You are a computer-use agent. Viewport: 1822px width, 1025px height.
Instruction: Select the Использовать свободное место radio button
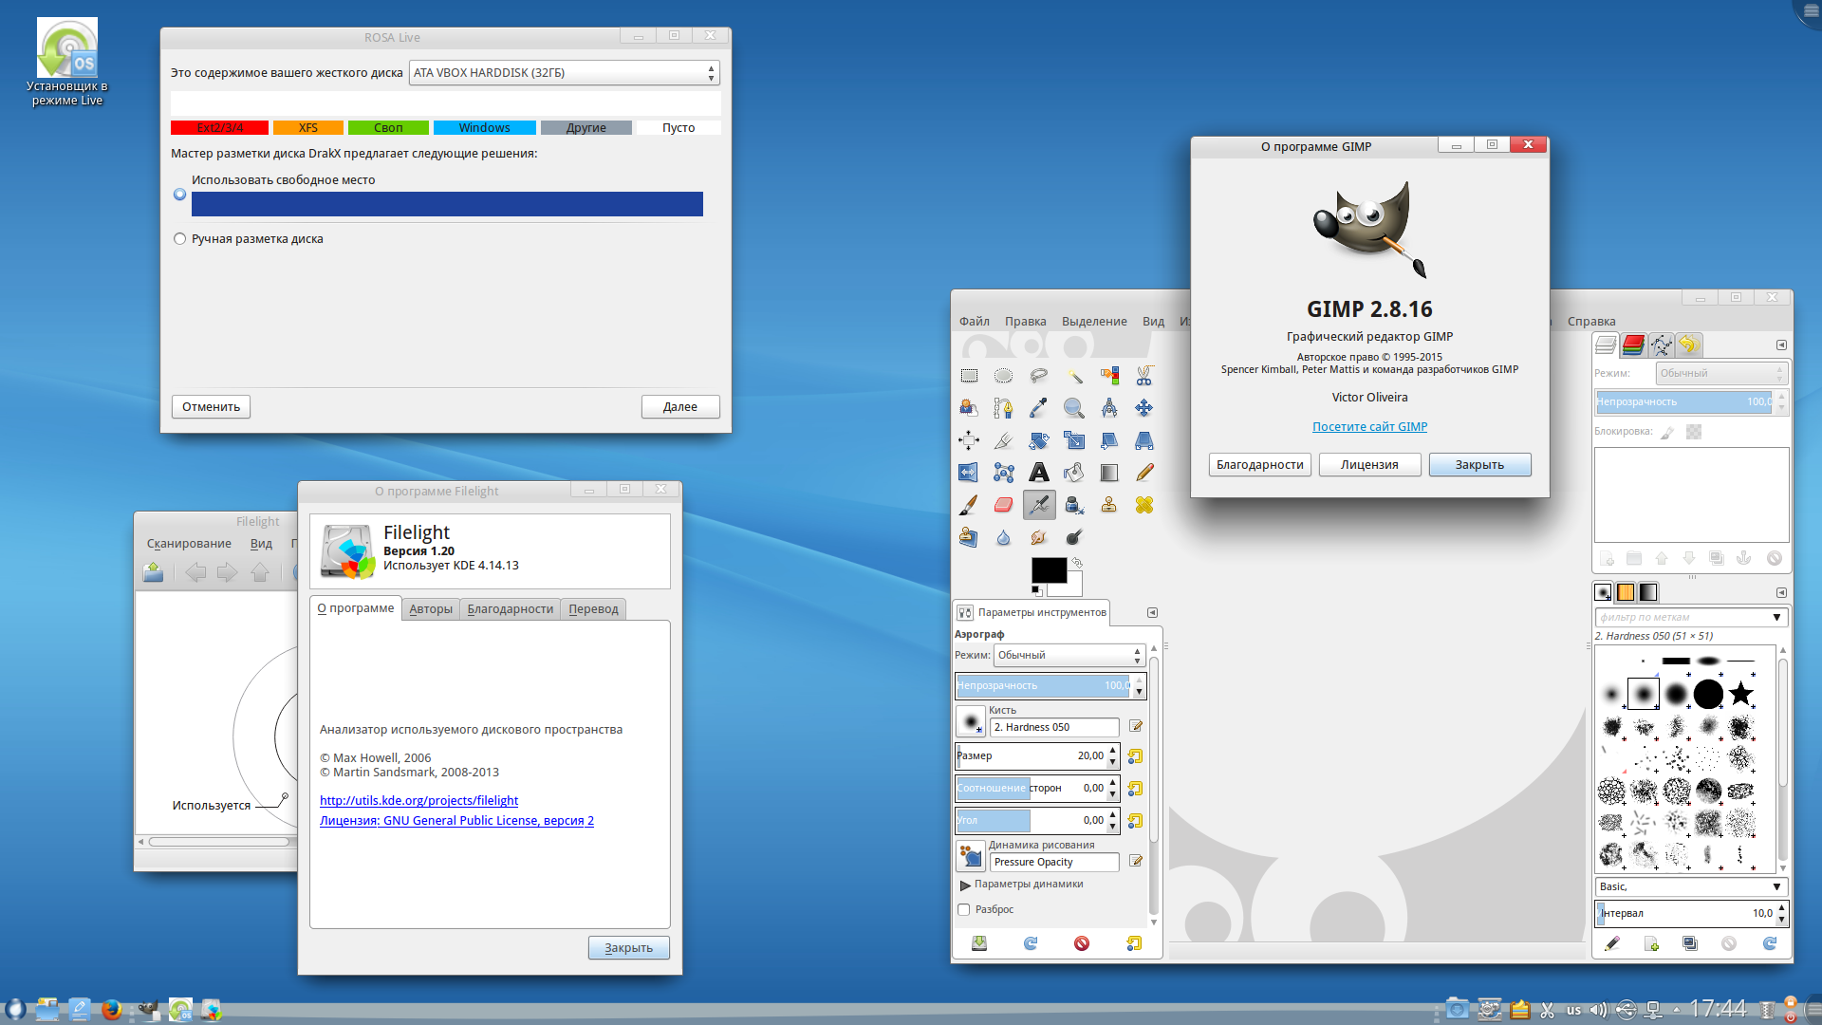pyautogui.click(x=179, y=194)
